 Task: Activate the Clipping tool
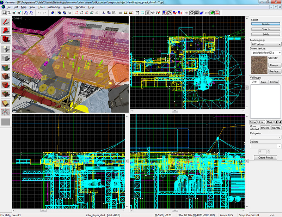point(6,103)
